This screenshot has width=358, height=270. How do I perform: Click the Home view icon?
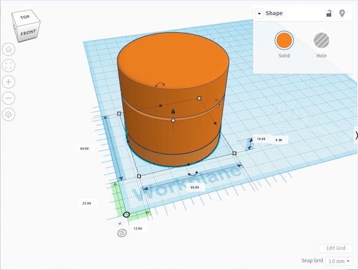point(9,49)
